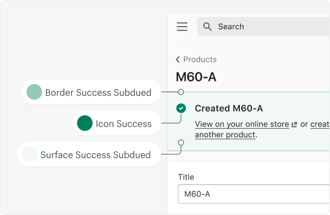Click the Border Success Subdued color swatch

[x=34, y=92]
